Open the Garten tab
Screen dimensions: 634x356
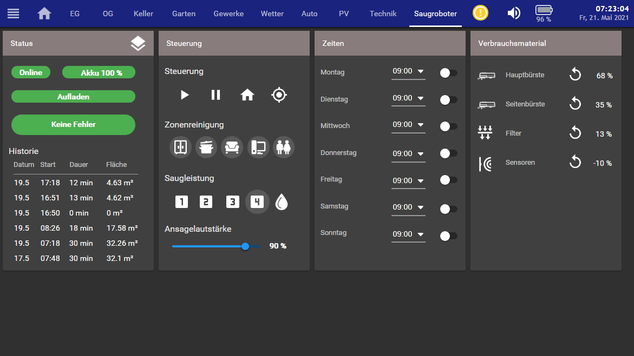click(x=184, y=14)
